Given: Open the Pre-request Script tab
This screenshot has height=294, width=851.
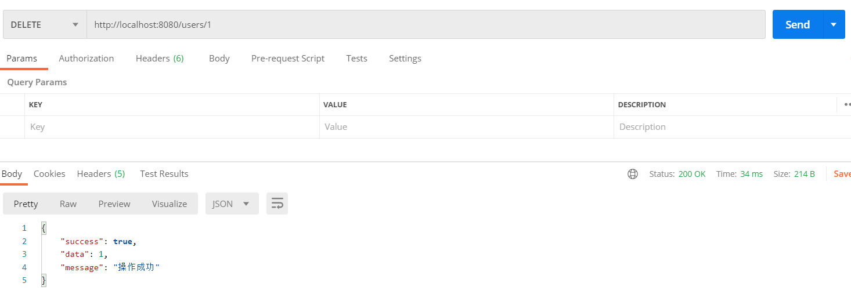Looking at the screenshot, I should pyautogui.click(x=288, y=59).
